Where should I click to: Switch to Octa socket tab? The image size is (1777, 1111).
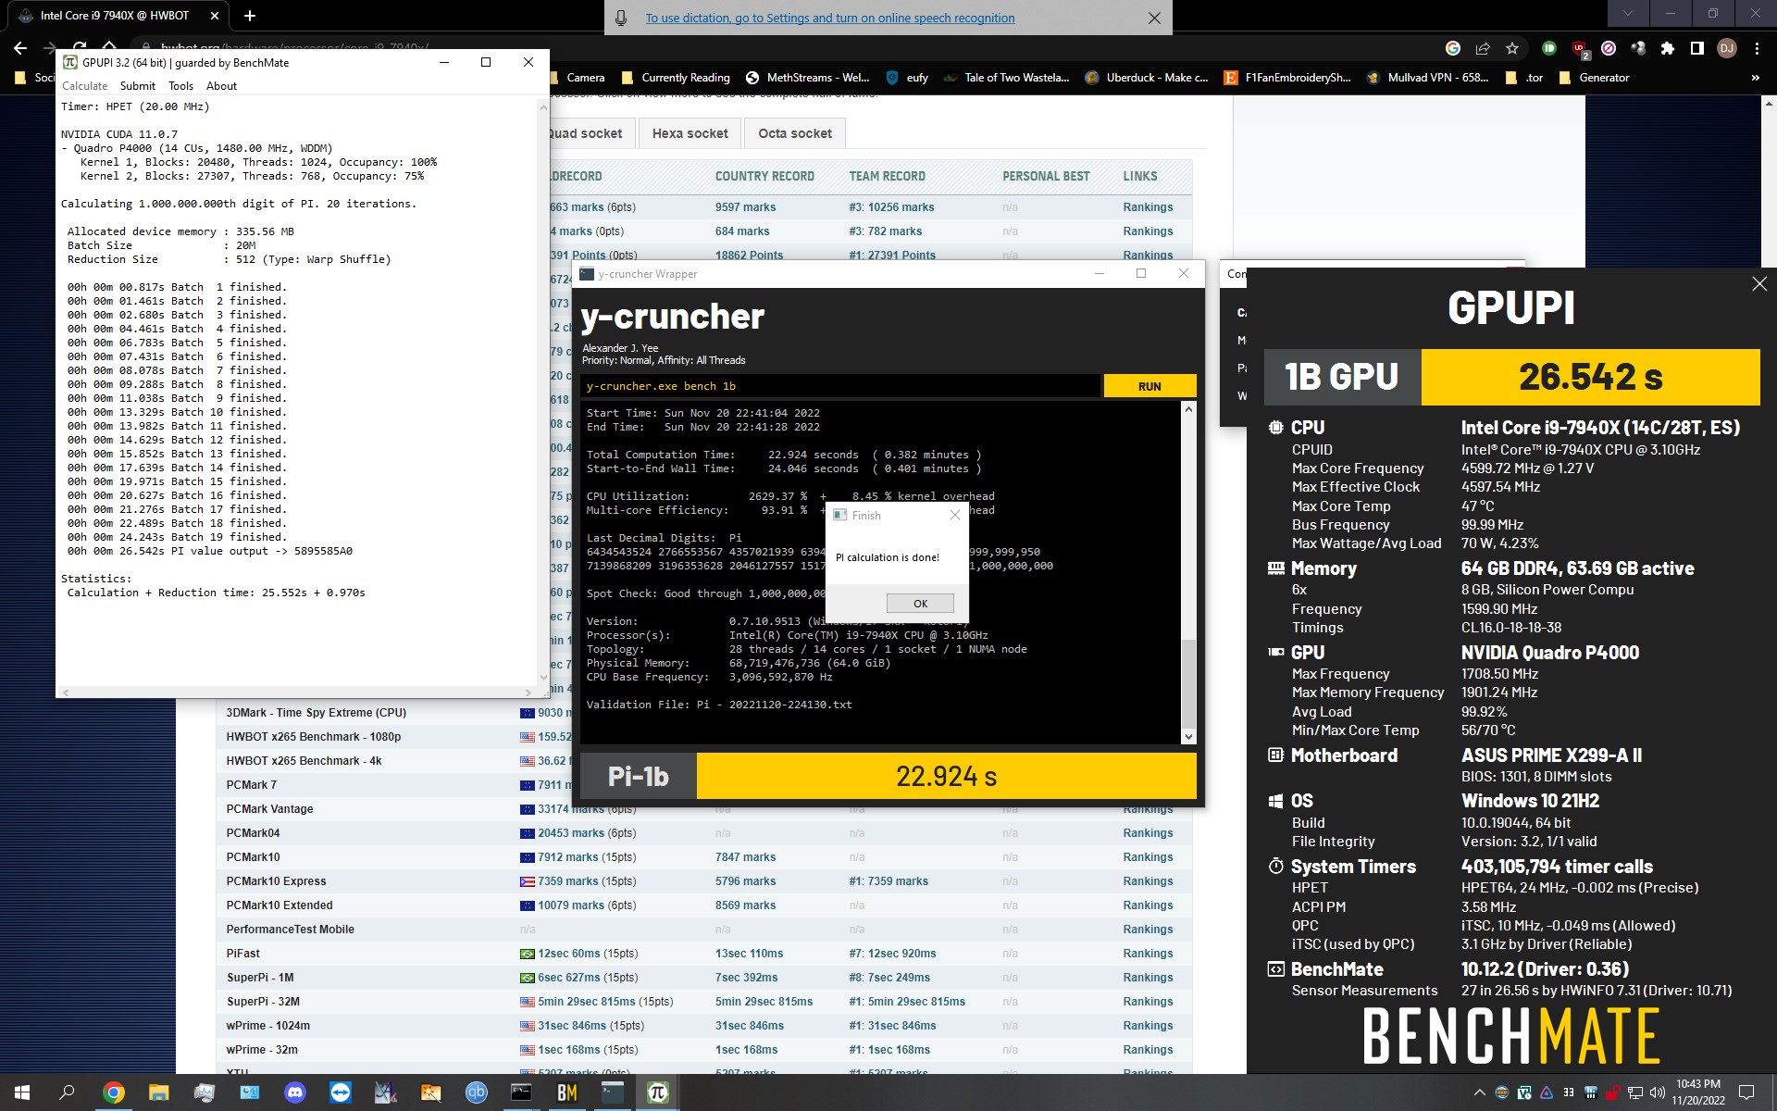coord(795,133)
